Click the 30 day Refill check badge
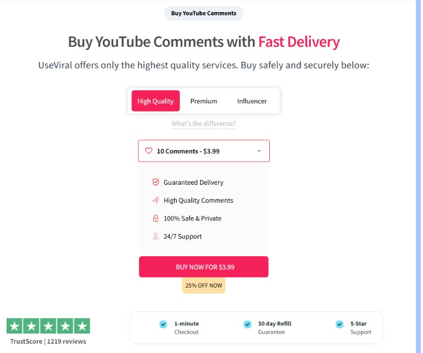 247,324
